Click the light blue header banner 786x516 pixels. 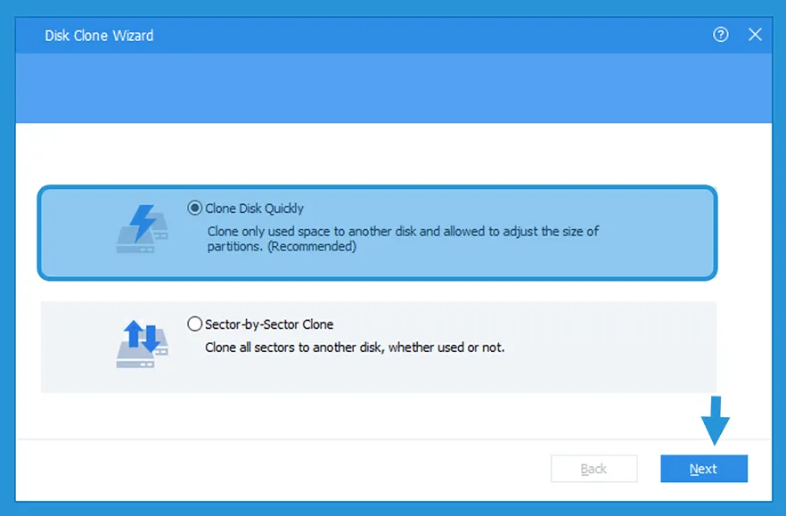(x=392, y=89)
